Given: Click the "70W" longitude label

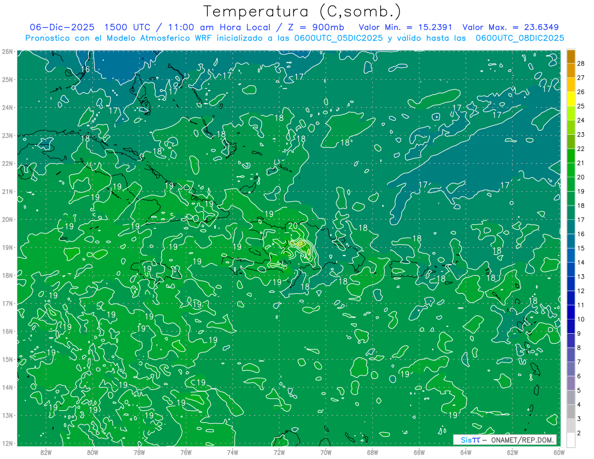Looking at the screenshot, I should tap(326, 452).
